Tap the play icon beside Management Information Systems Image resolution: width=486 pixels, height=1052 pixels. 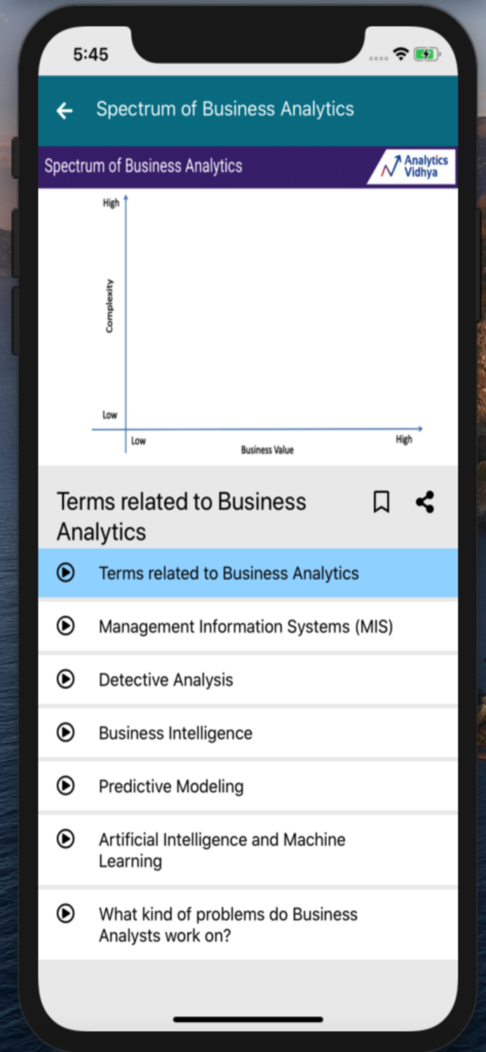[x=65, y=626]
